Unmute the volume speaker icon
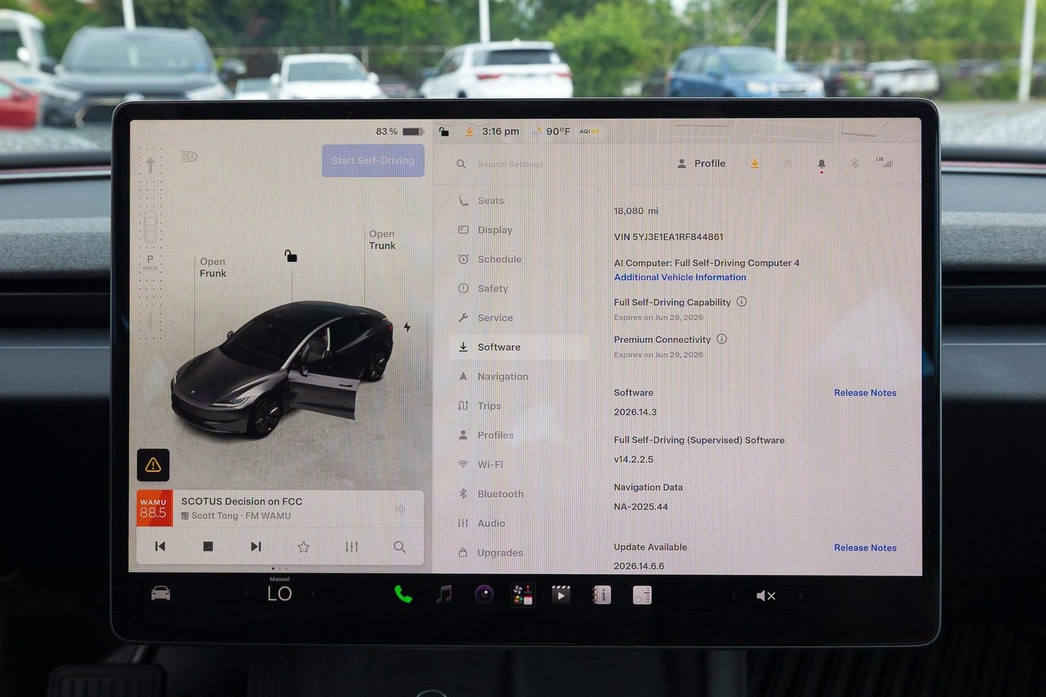Image resolution: width=1046 pixels, height=697 pixels. tap(766, 596)
